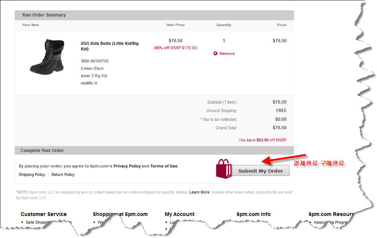Click the 55% off MSRP $170.00 text
Viewport: 377px width, 238px height.
176,48
